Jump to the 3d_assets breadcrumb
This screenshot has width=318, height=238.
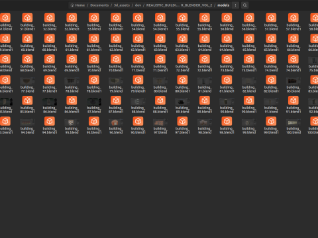[x=122, y=5]
